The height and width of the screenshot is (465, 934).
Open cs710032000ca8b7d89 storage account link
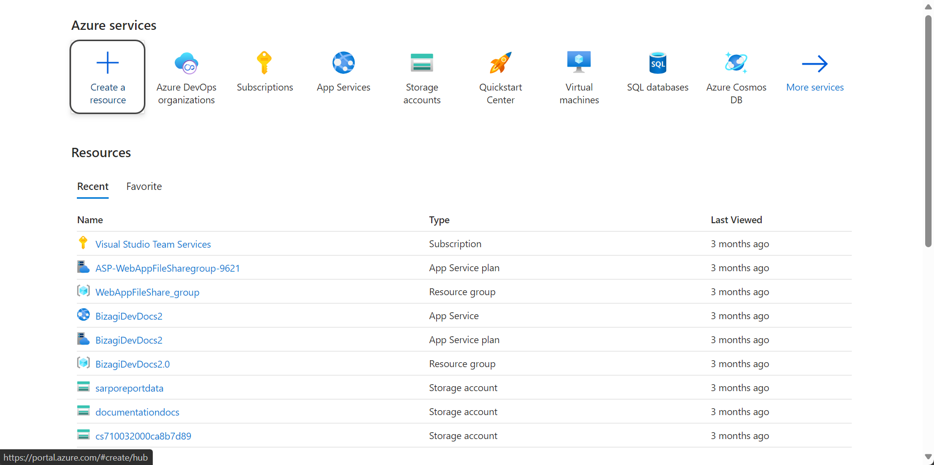click(143, 436)
